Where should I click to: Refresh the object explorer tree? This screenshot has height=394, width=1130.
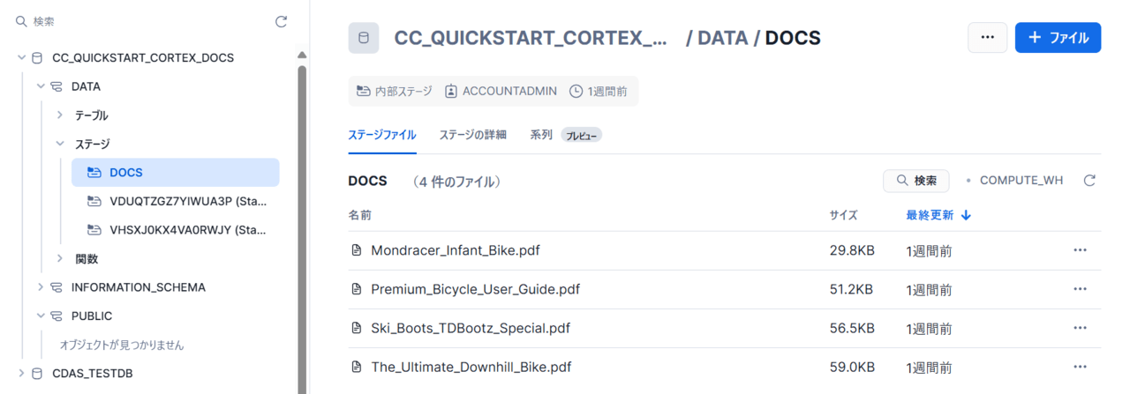281,21
